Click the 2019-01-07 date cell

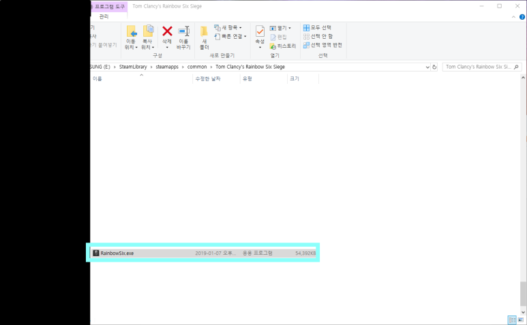pyautogui.click(x=215, y=253)
